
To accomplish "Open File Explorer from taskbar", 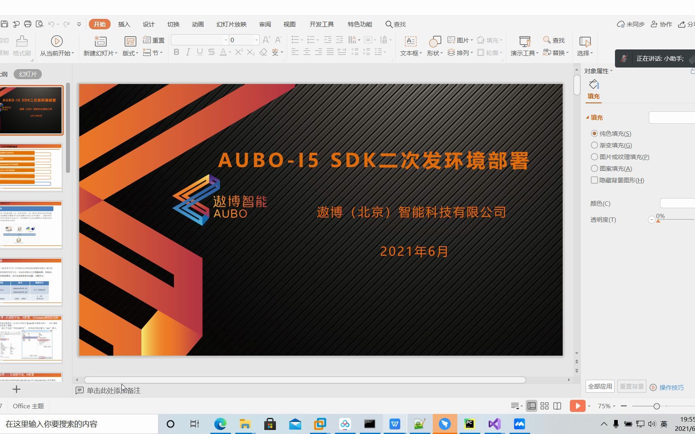I will 245,424.
